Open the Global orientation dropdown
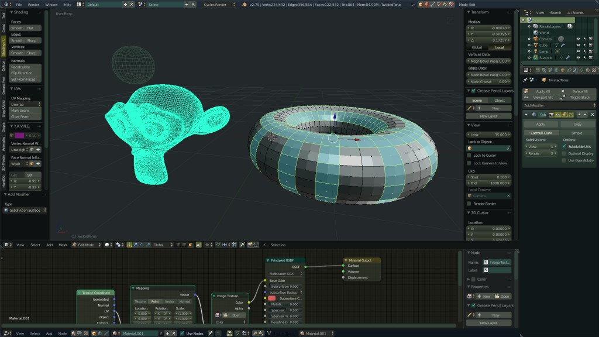 (163, 245)
